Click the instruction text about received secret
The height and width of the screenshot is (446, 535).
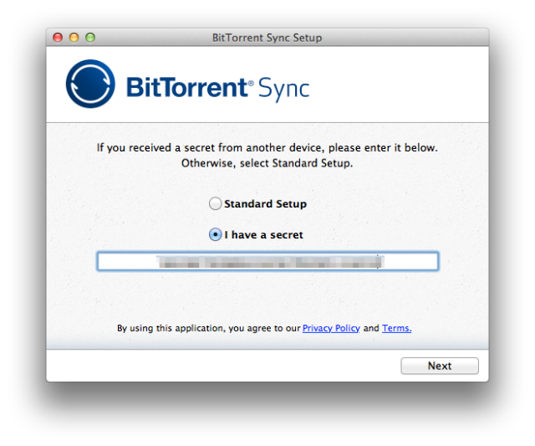point(267,148)
